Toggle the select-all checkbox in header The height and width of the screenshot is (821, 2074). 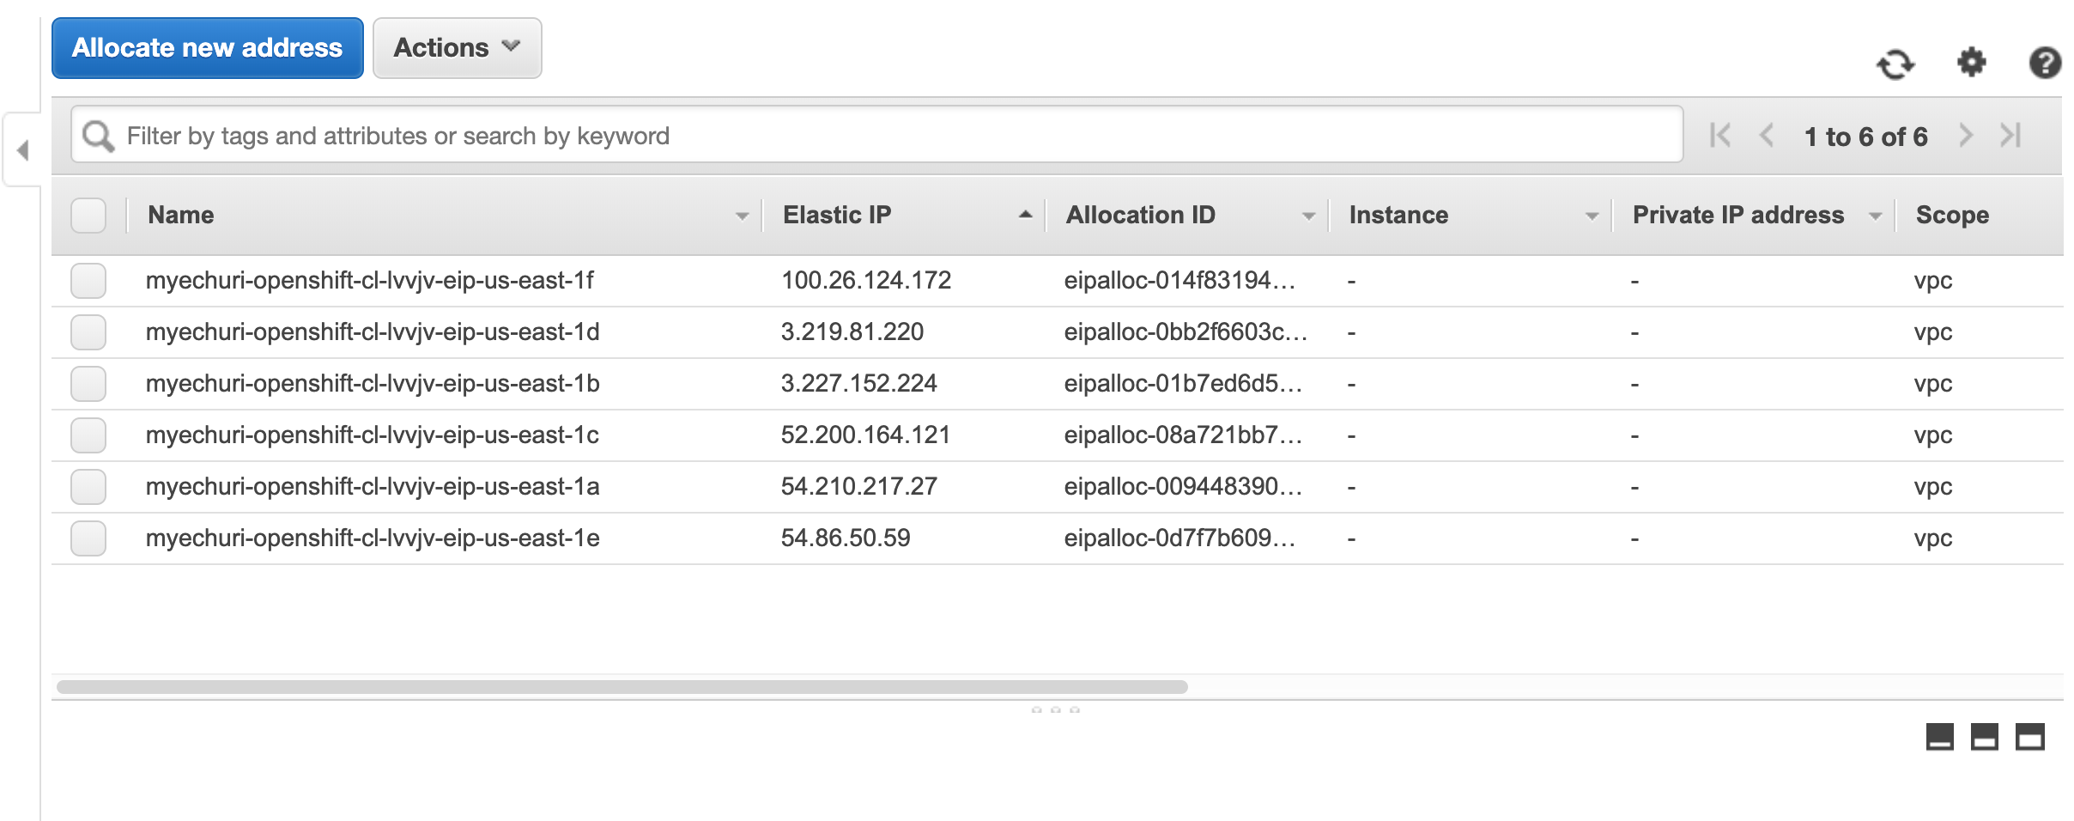tap(88, 216)
